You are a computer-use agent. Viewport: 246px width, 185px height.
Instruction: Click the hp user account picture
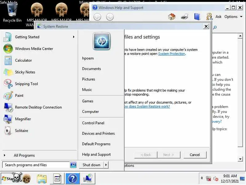point(101,41)
